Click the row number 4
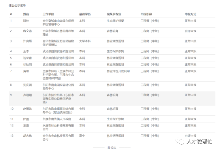 point(11,52)
